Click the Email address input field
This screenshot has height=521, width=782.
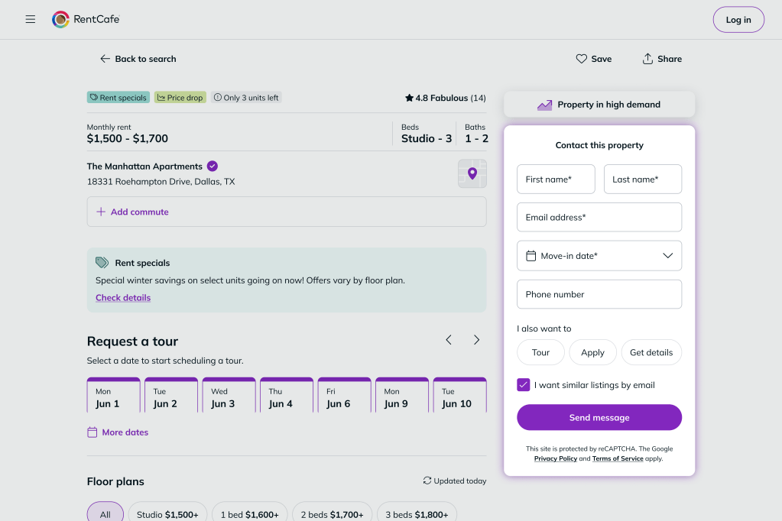coord(599,217)
